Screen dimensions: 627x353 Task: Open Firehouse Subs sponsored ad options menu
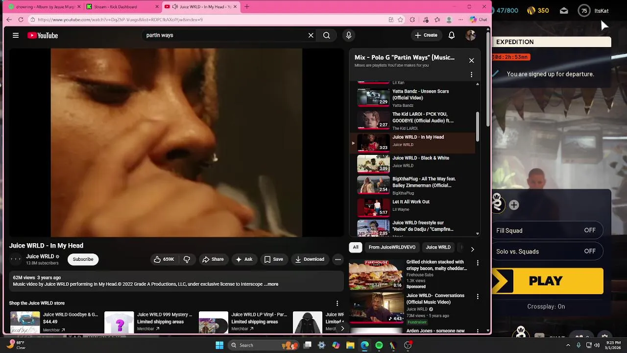(478, 263)
